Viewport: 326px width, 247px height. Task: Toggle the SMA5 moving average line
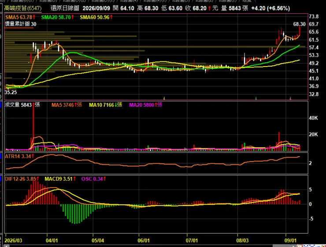(x=20, y=17)
